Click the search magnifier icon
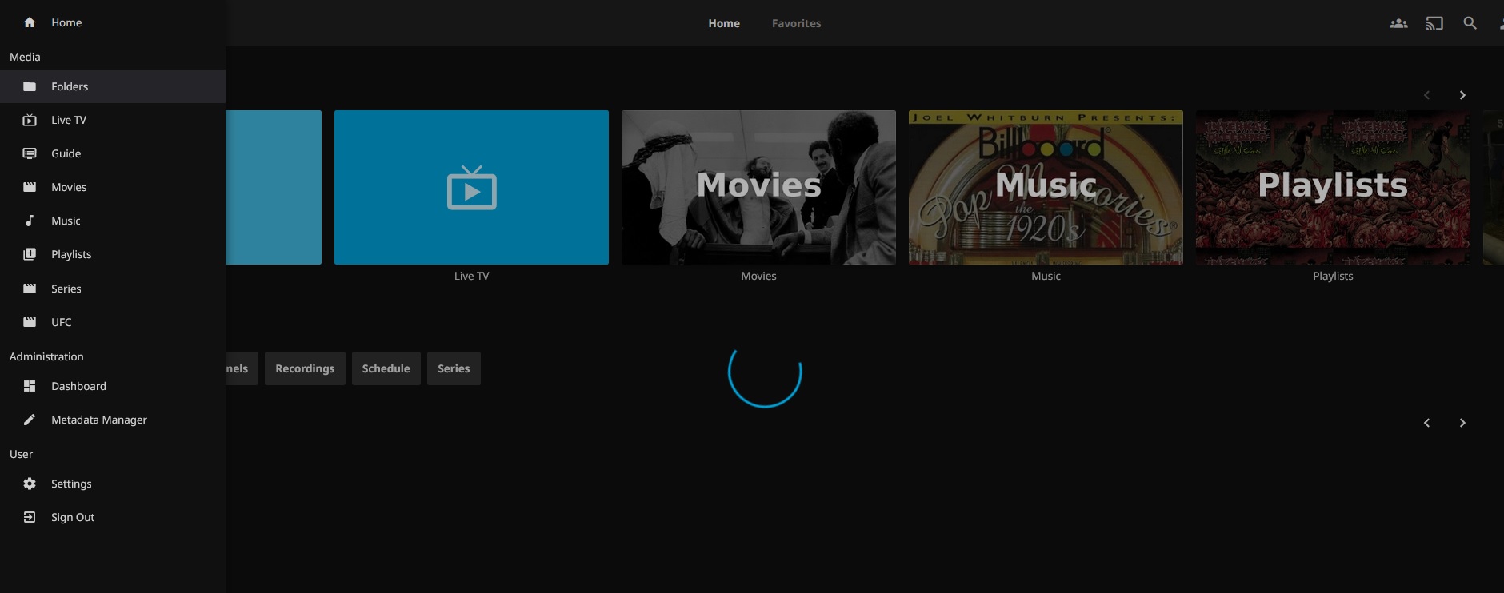Screen dimensions: 1504x593 1470,23
